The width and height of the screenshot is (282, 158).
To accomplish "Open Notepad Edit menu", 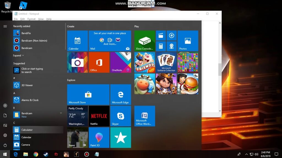I will coord(23,19).
